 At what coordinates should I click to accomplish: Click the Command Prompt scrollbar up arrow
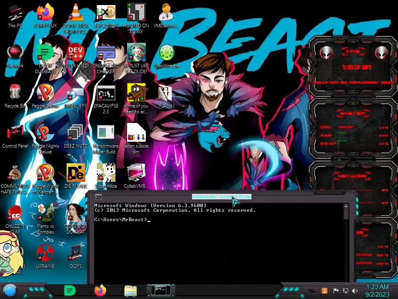coord(346,206)
